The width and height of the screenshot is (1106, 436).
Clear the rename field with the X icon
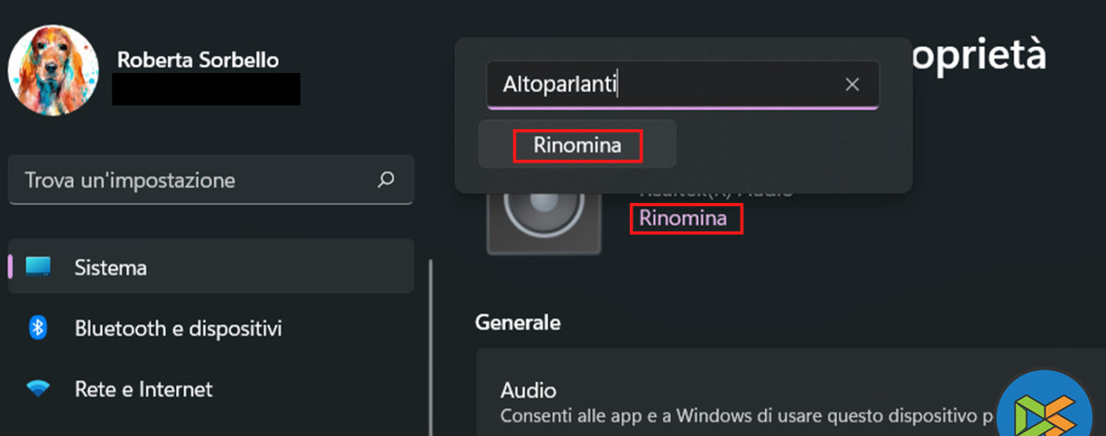coord(852,85)
